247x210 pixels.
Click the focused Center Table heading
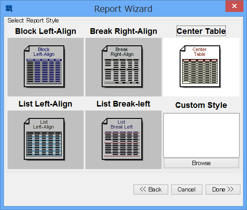point(201,31)
